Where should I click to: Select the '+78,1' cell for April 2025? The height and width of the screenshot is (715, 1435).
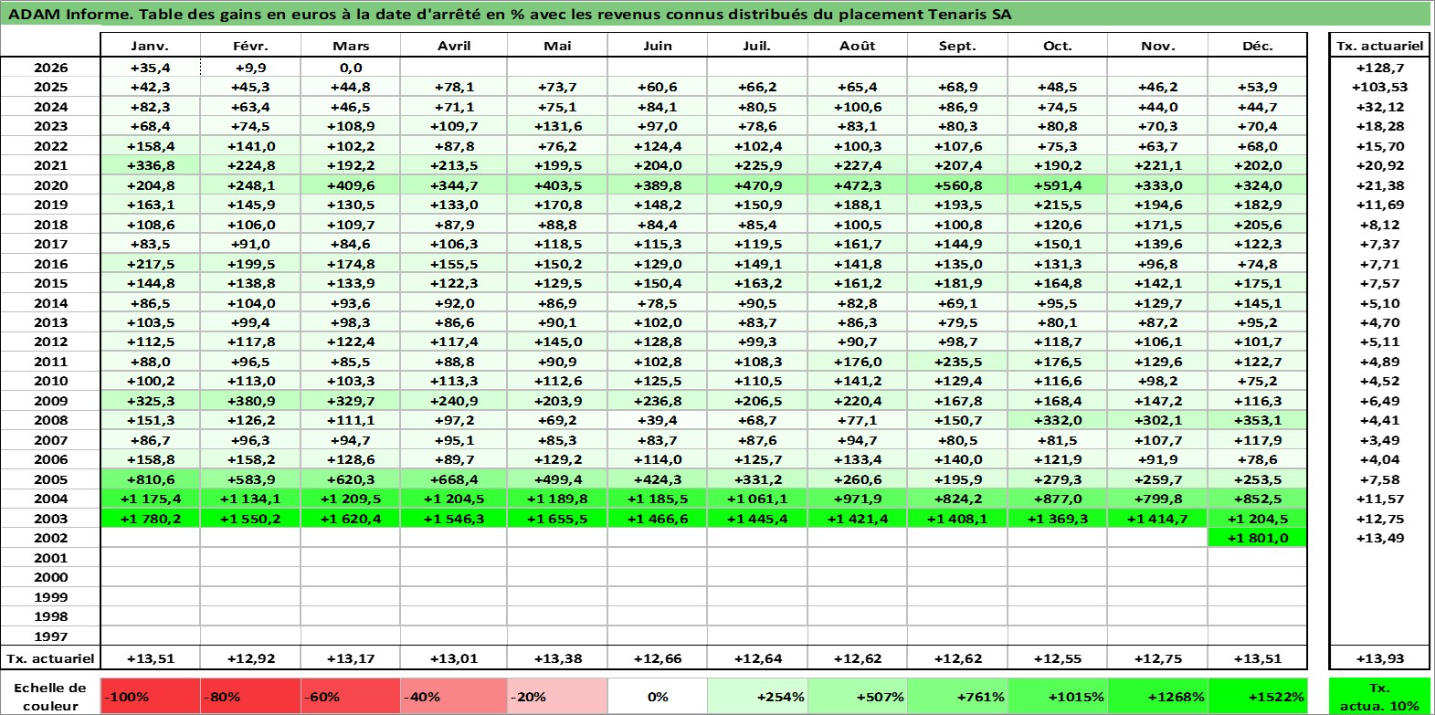[x=453, y=87]
